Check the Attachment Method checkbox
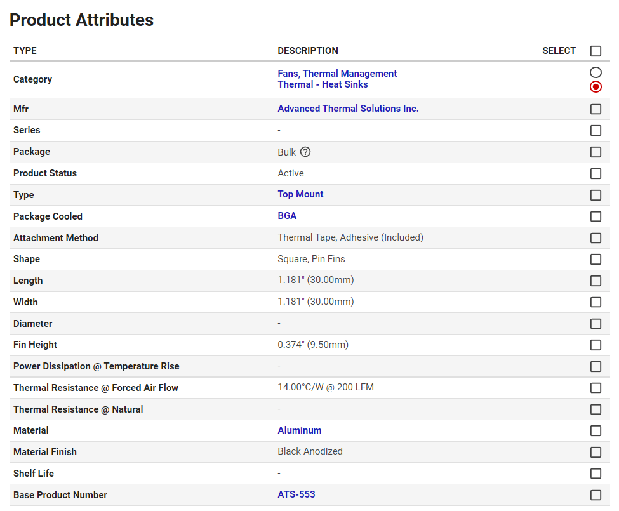The height and width of the screenshot is (511, 619). pos(596,238)
